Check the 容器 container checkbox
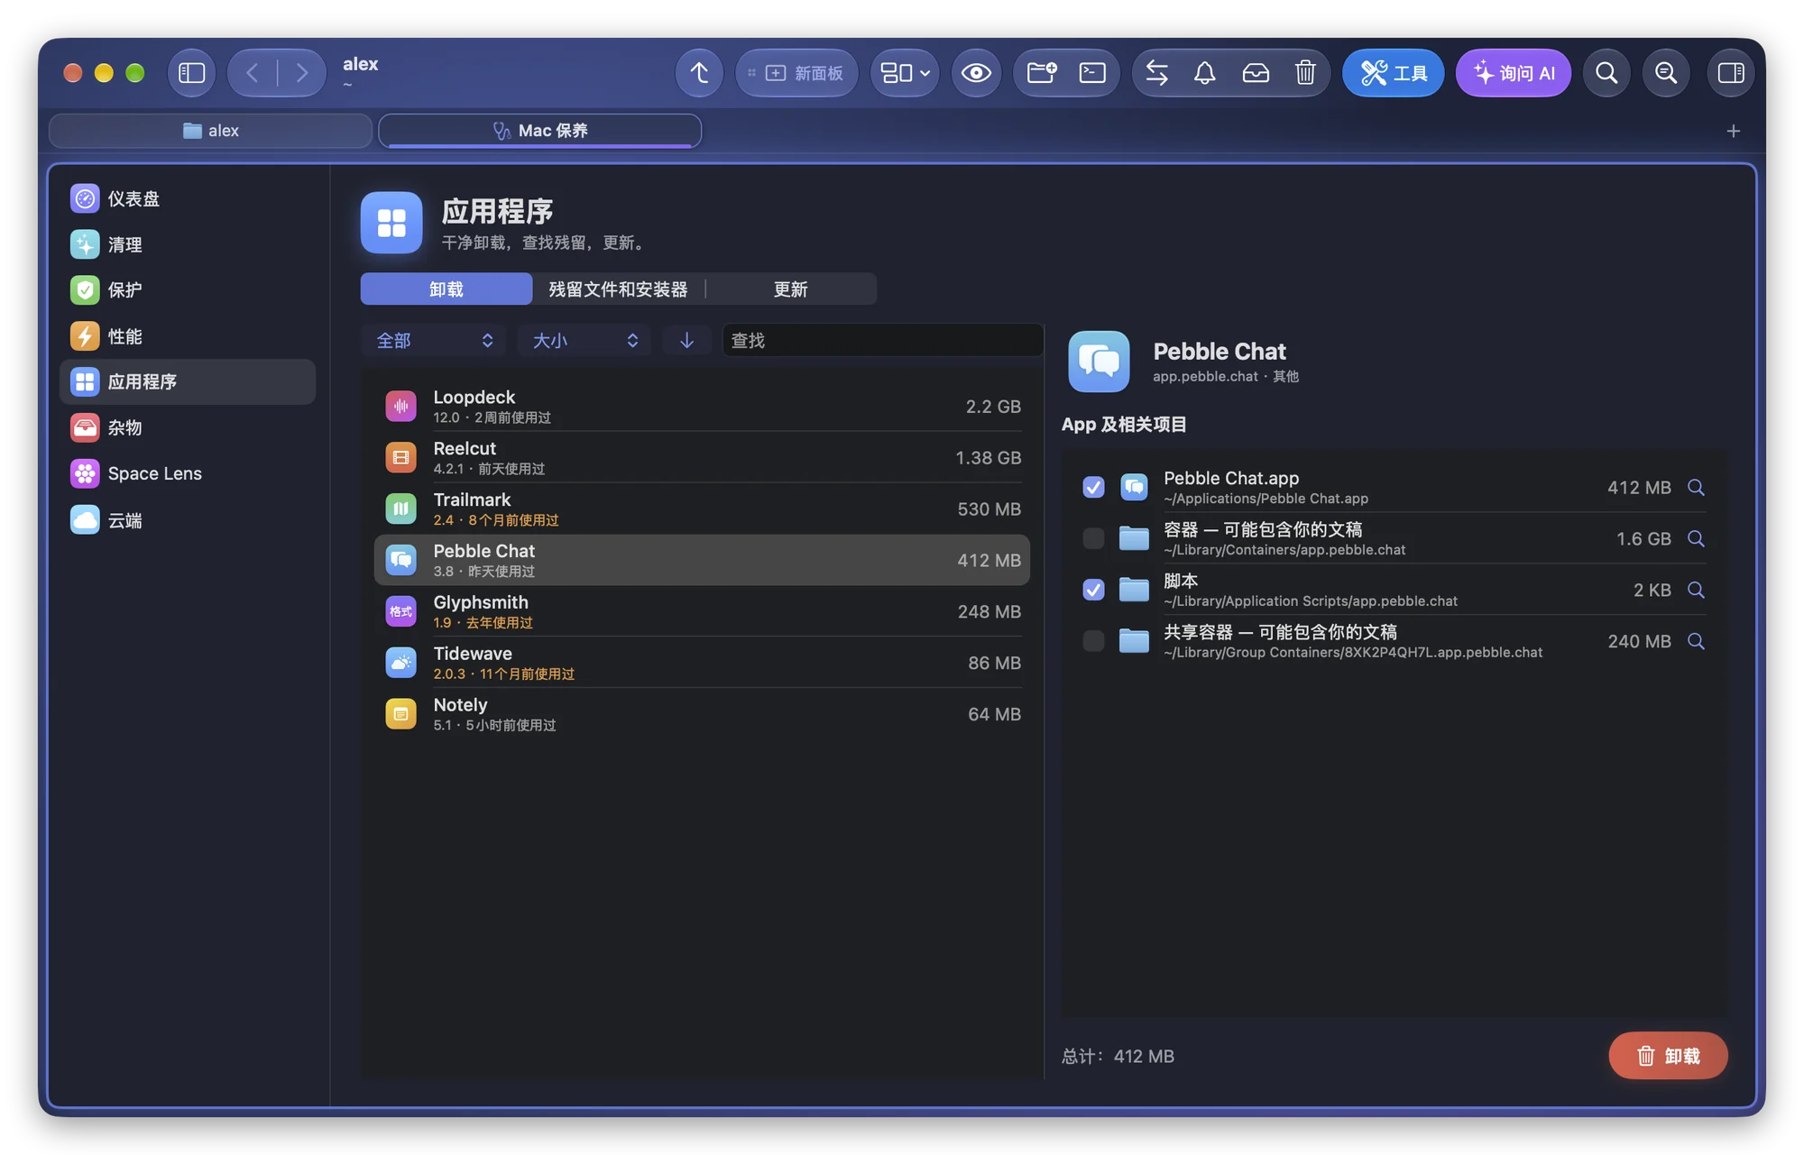 tap(1093, 538)
